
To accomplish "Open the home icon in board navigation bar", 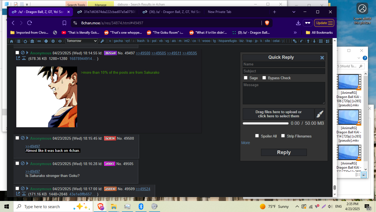I will [x=11, y=41].
